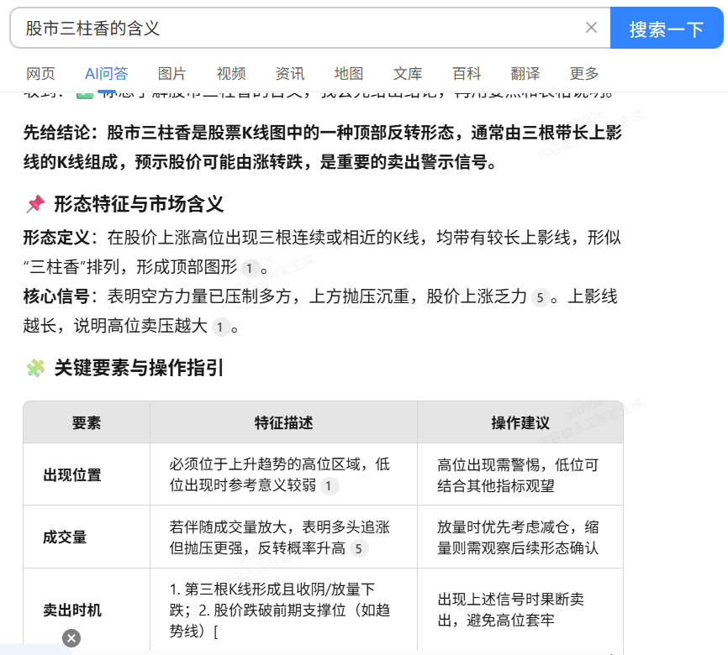
Task: Click the 特征描述 column header
Action: tap(283, 422)
